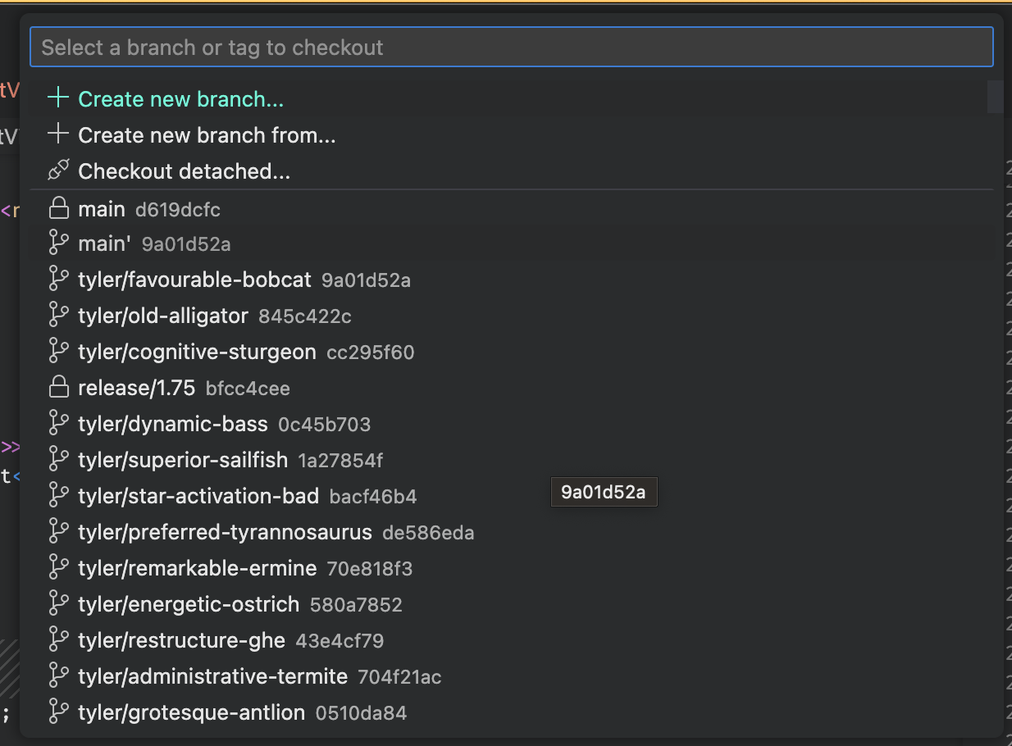Click the branch icon for tyler/favourable-bobcat
This screenshot has height=746, width=1012.
pos(59,278)
